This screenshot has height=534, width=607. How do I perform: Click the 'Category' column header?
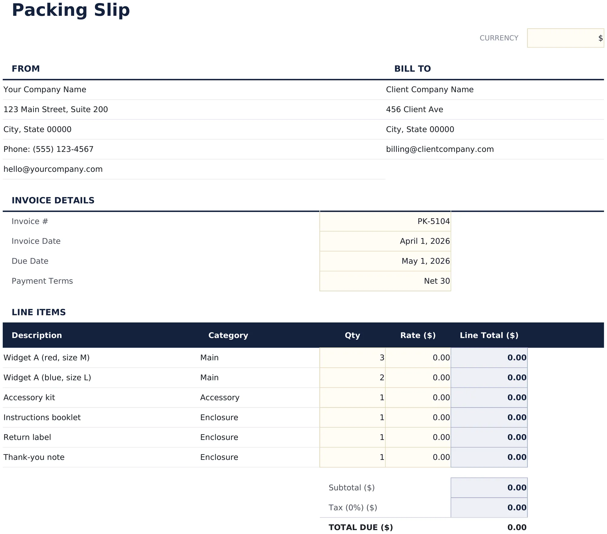[x=228, y=335]
